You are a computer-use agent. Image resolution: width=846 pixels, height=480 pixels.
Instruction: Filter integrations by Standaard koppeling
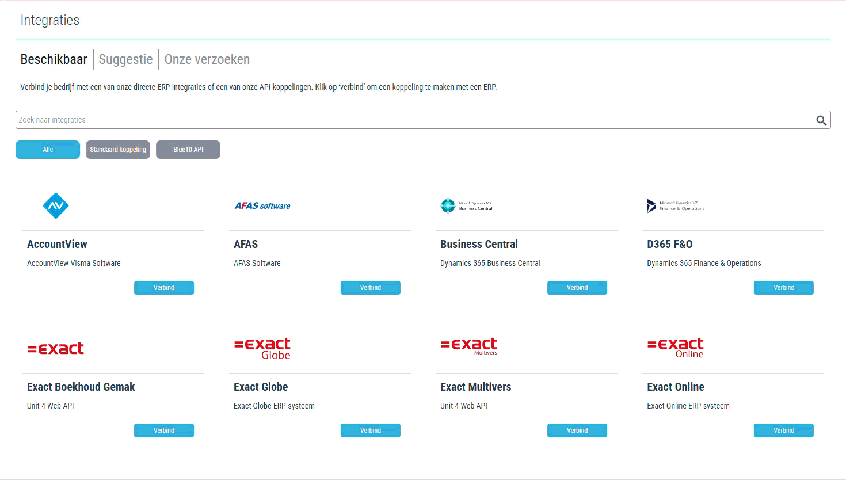coord(118,150)
